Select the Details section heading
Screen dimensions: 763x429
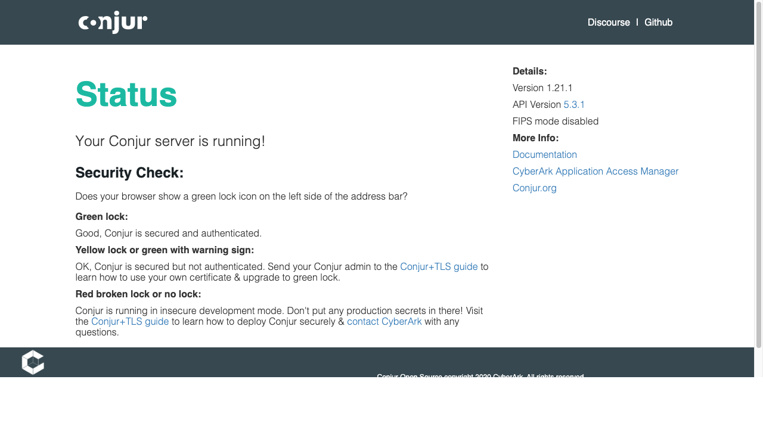coord(529,71)
